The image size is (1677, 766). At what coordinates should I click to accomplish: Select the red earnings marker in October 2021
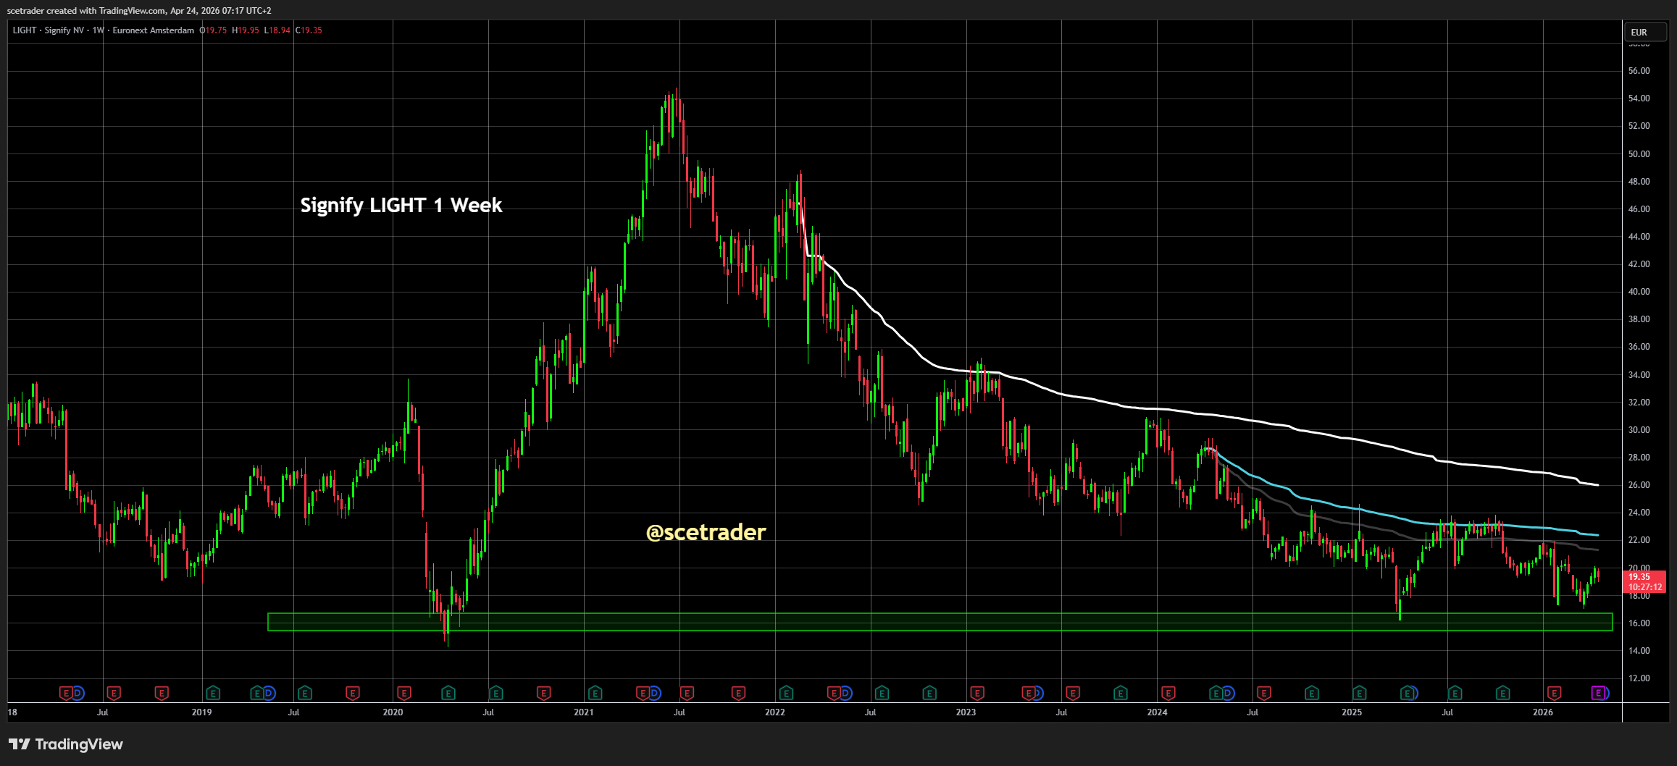point(739,694)
